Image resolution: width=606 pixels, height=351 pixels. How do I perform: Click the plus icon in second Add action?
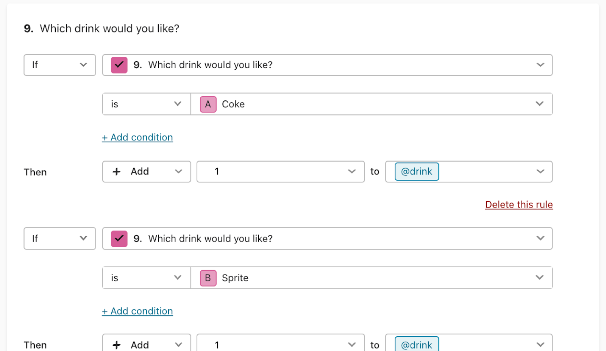(x=117, y=345)
